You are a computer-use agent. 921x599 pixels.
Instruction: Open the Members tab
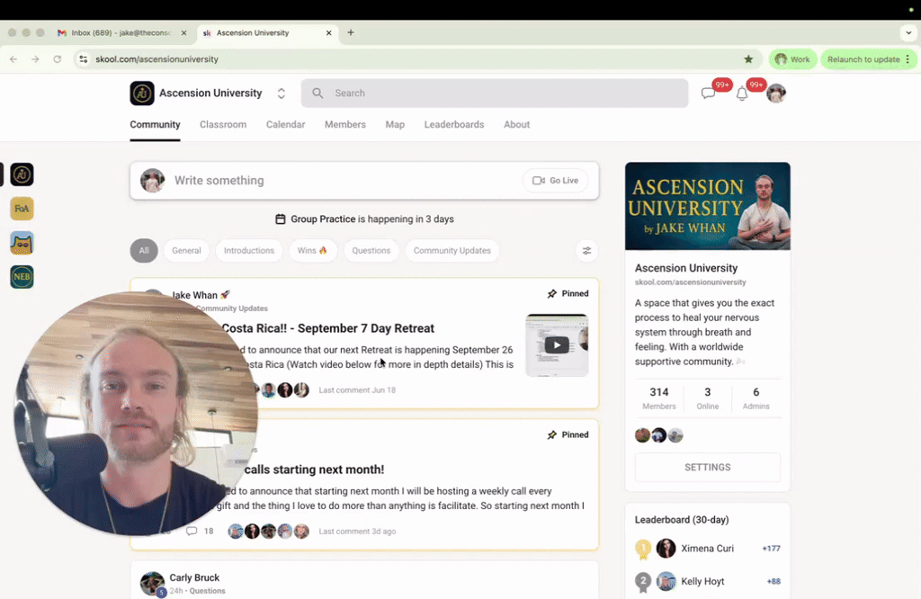(x=345, y=124)
